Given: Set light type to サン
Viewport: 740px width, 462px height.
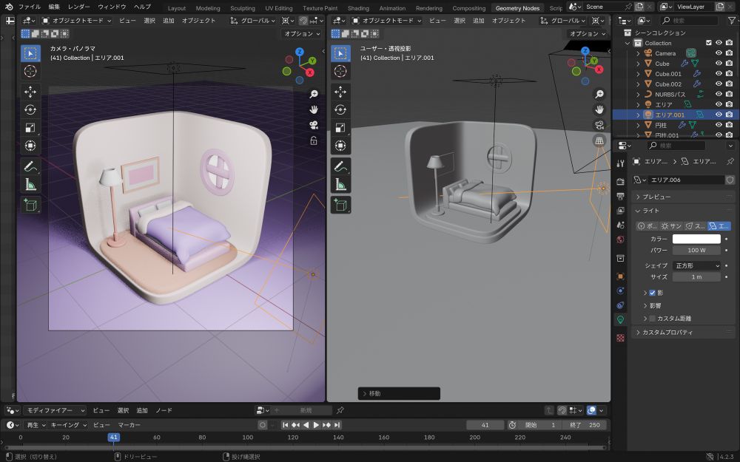Looking at the screenshot, I should [x=671, y=226].
